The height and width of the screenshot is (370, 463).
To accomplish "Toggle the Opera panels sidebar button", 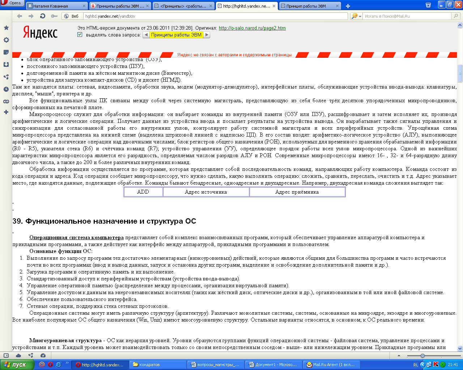I will (6, 356).
